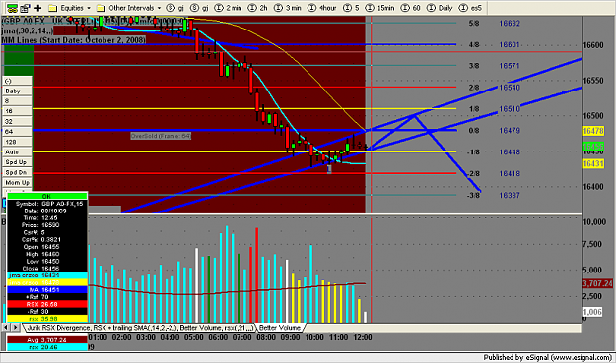Select the 32 frame button
The width and height of the screenshot is (616, 363).
(x=18, y=122)
